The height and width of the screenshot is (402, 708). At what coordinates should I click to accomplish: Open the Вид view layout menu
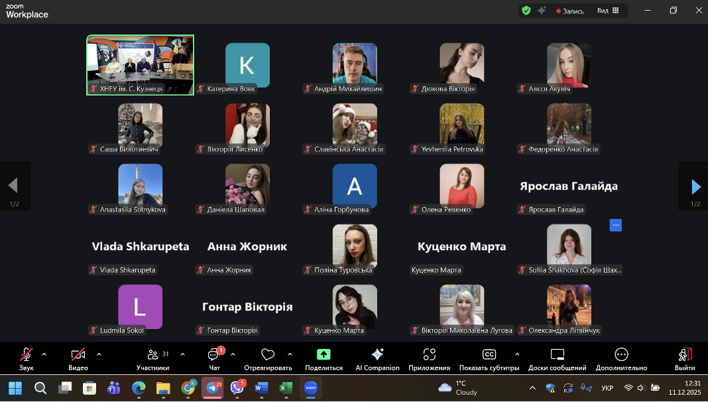point(608,11)
